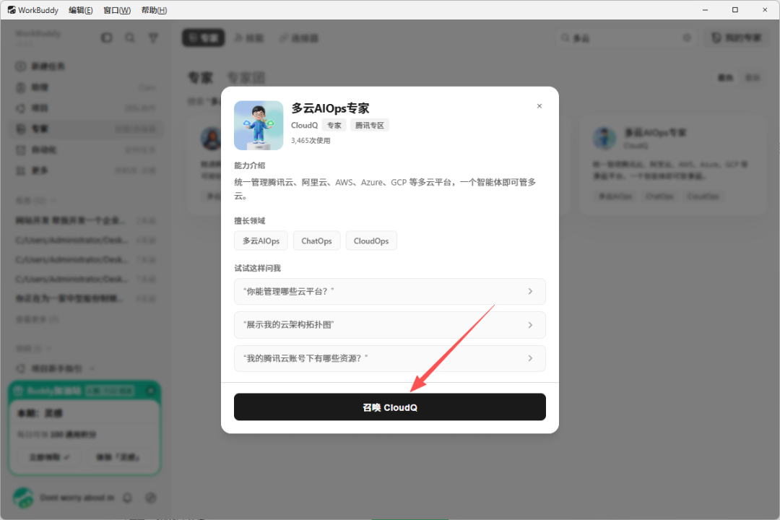The image size is (780, 520).
Task: Click chevron on 我的腾讯云账号 row
Action: (x=530, y=358)
